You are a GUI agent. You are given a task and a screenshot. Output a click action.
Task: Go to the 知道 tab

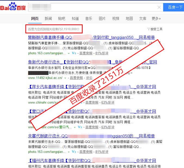(x=75, y=18)
